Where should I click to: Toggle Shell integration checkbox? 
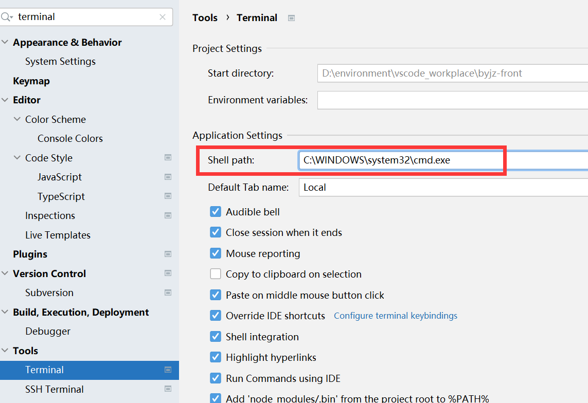[216, 336]
